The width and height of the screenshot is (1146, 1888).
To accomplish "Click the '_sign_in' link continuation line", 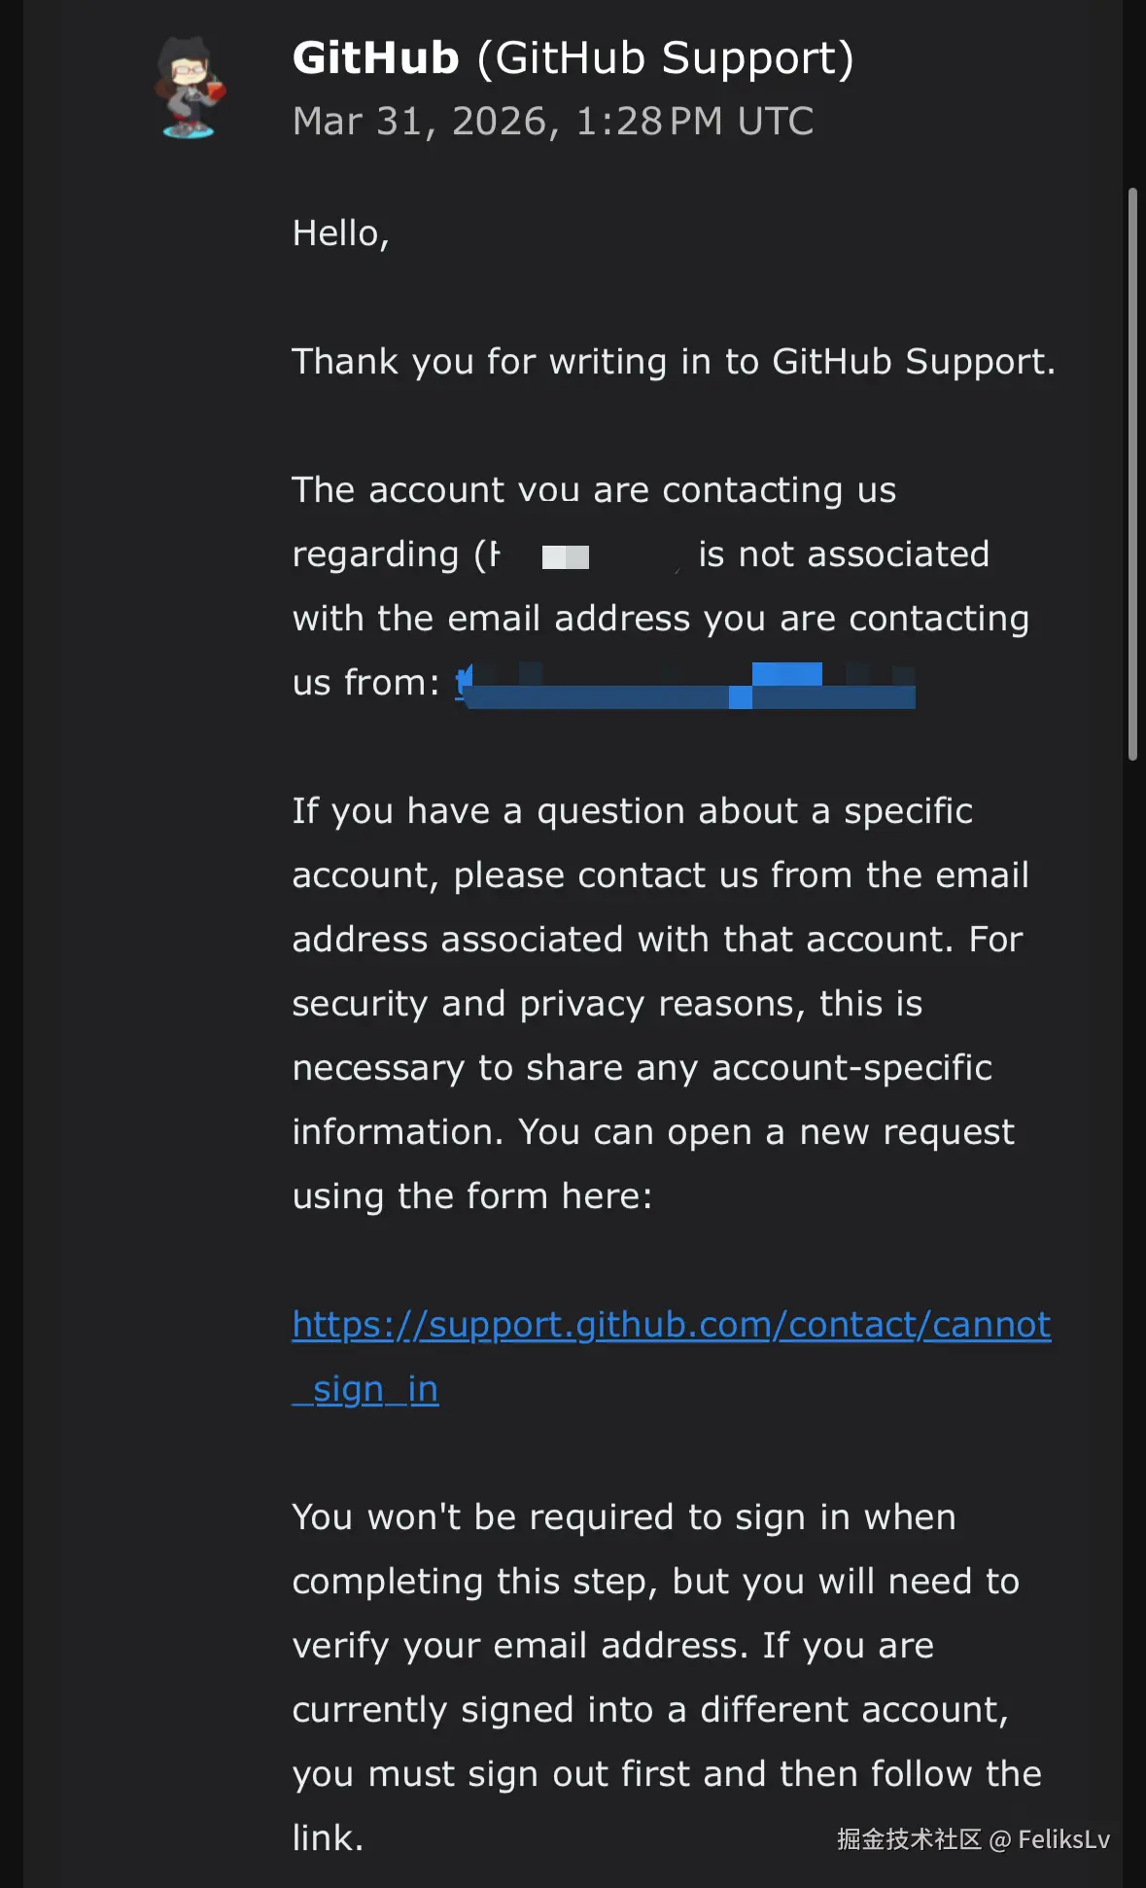I will click(x=365, y=1389).
